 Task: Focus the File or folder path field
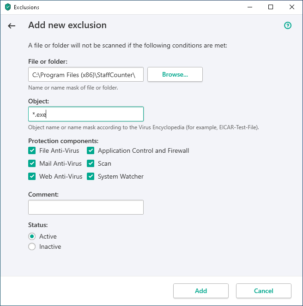coord(86,74)
